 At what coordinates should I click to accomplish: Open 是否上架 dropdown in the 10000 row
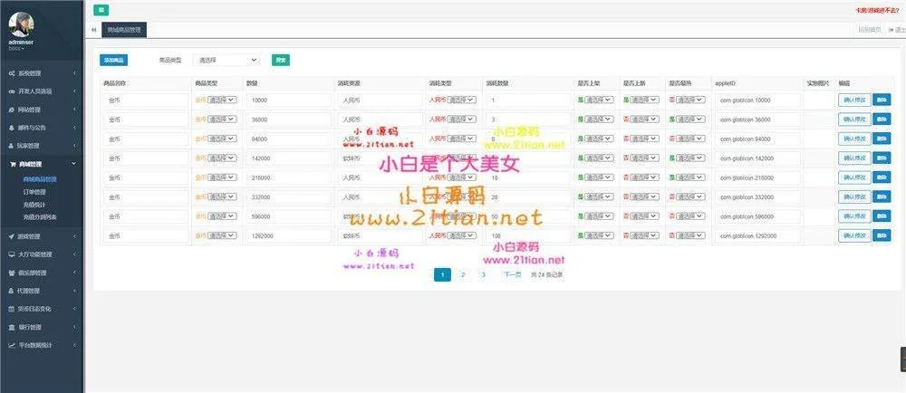click(x=597, y=100)
